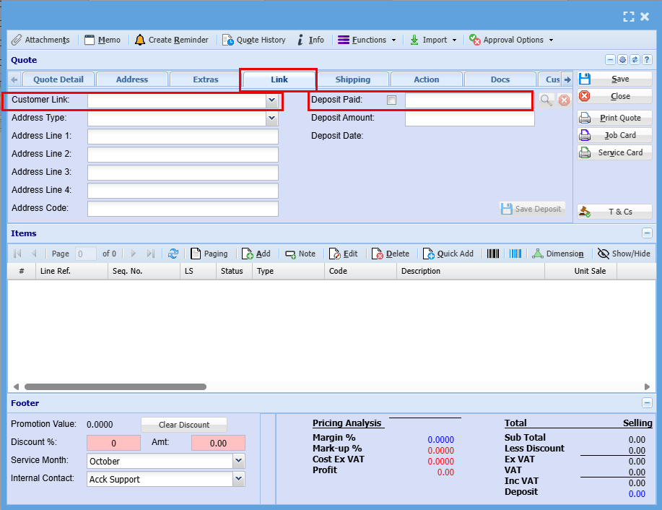
Task: Click the black barcode icon
Action: (493, 254)
